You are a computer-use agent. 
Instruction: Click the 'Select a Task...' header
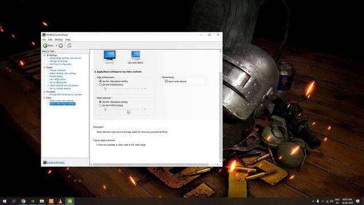pyautogui.click(x=48, y=51)
